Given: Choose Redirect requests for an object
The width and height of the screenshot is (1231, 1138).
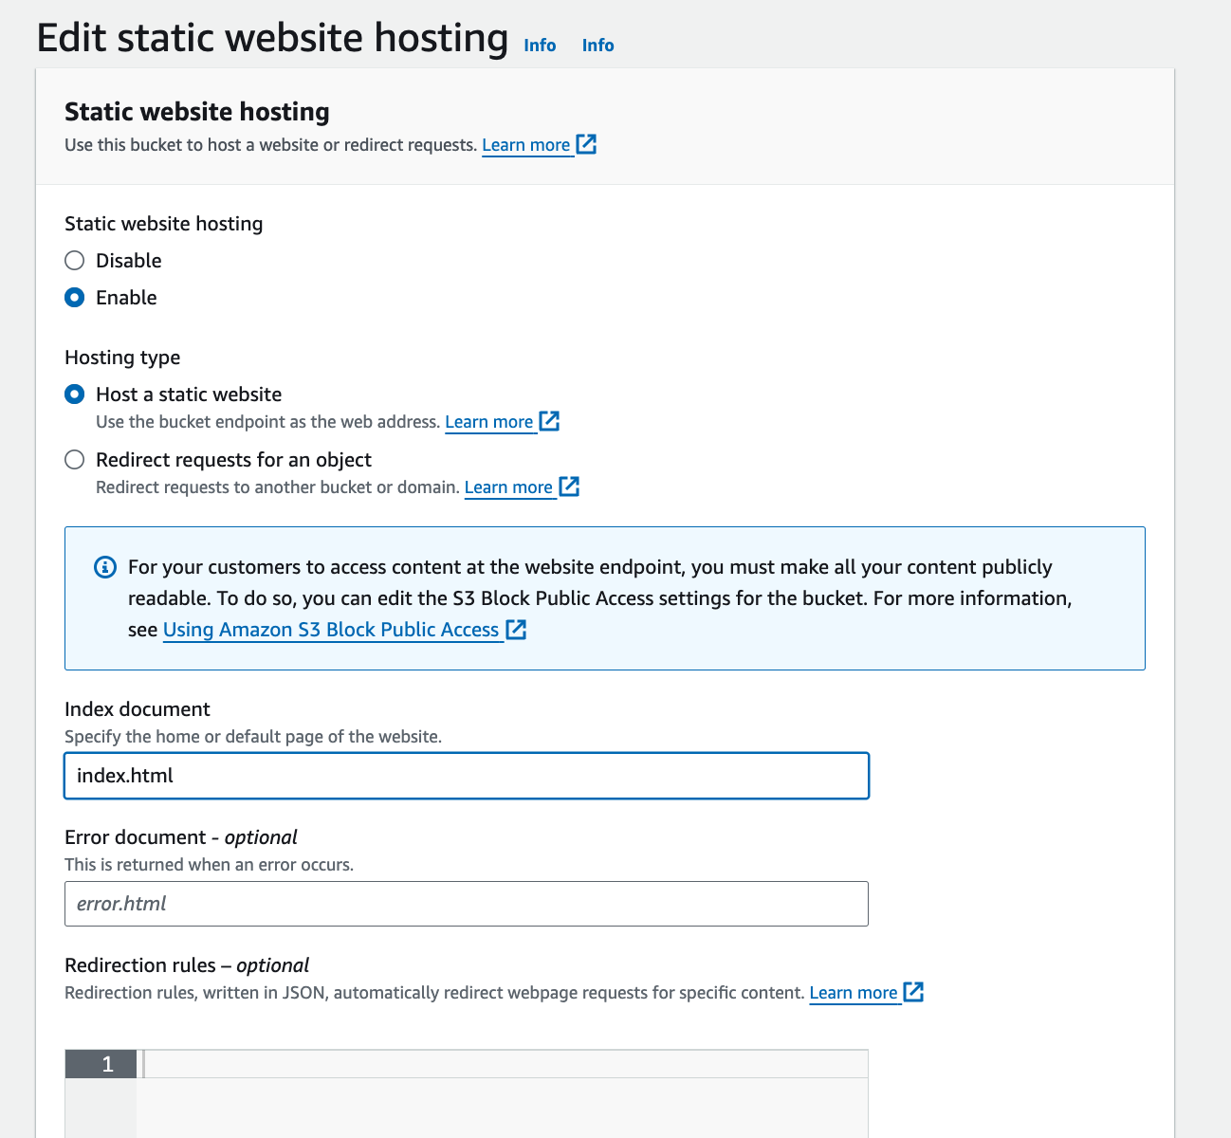Looking at the screenshot, I should point(75,460).
